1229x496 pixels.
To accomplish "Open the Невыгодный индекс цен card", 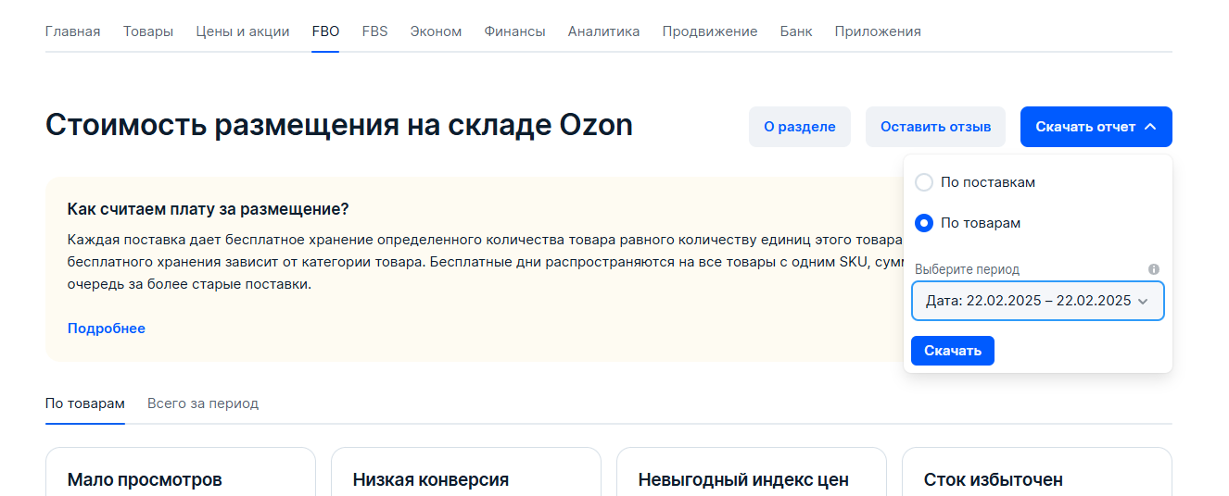I will tap(752, 472).
